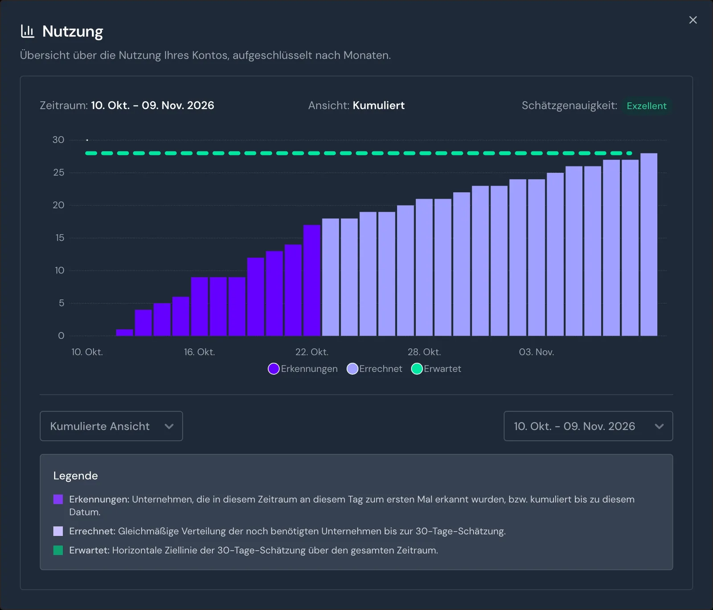Viewport: 713px width, 610px height.
Task: Click the 15 y-axis label
Action: (x=60, y=238)
